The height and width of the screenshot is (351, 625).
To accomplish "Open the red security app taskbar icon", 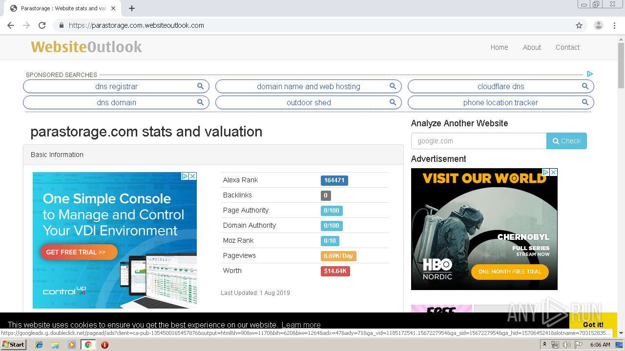I will (104, 345).
